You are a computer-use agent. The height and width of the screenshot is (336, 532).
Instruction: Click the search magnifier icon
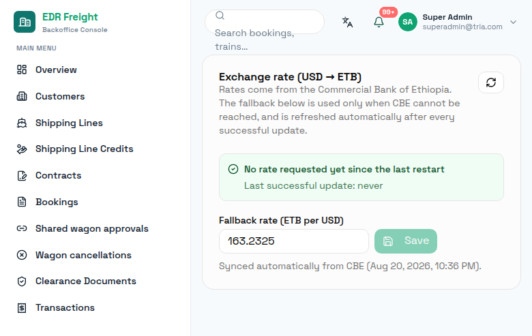[220, 16]
